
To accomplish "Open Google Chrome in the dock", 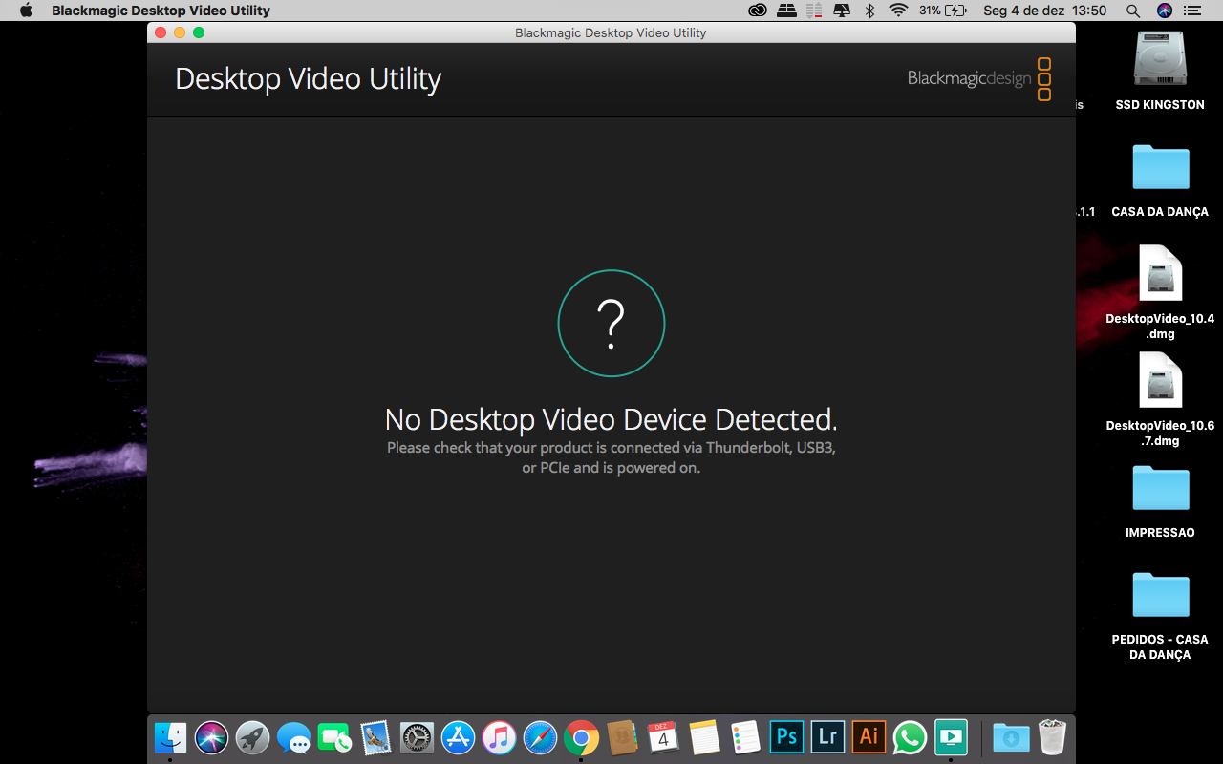I will coord(581,737).
